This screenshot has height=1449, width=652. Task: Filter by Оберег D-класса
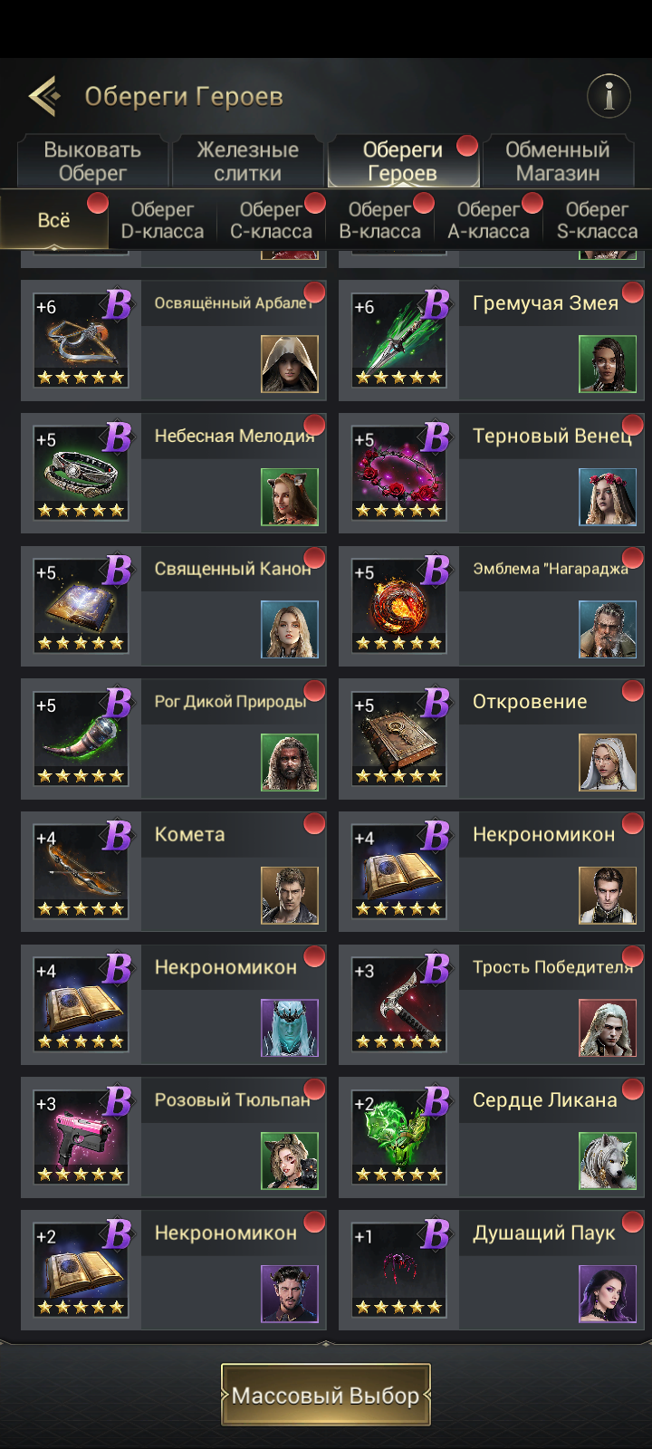(163, 219)
